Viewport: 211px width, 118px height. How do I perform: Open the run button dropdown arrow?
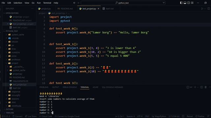[x=205, y=9]
